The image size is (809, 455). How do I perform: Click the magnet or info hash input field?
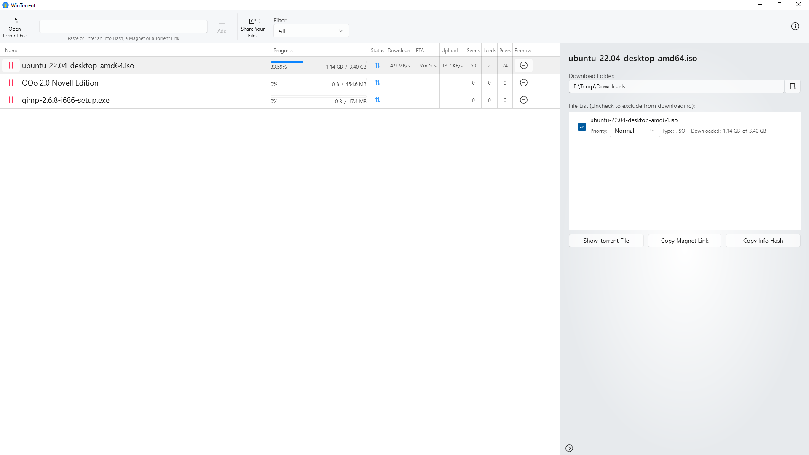point(123,27)
